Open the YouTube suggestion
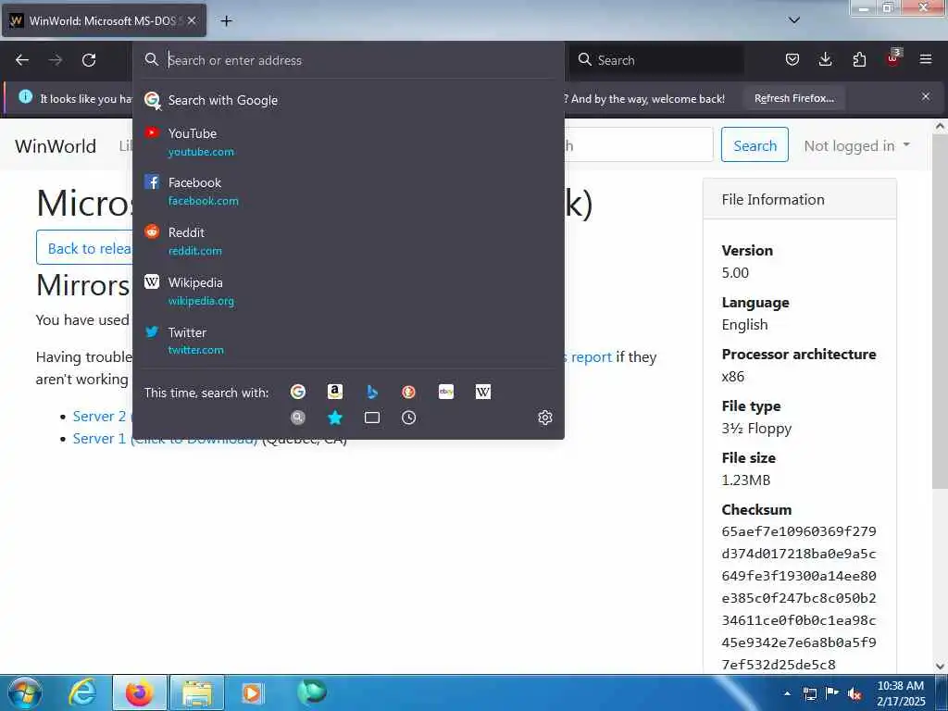The width and height of the screenshot is (948, 711). 348,142
